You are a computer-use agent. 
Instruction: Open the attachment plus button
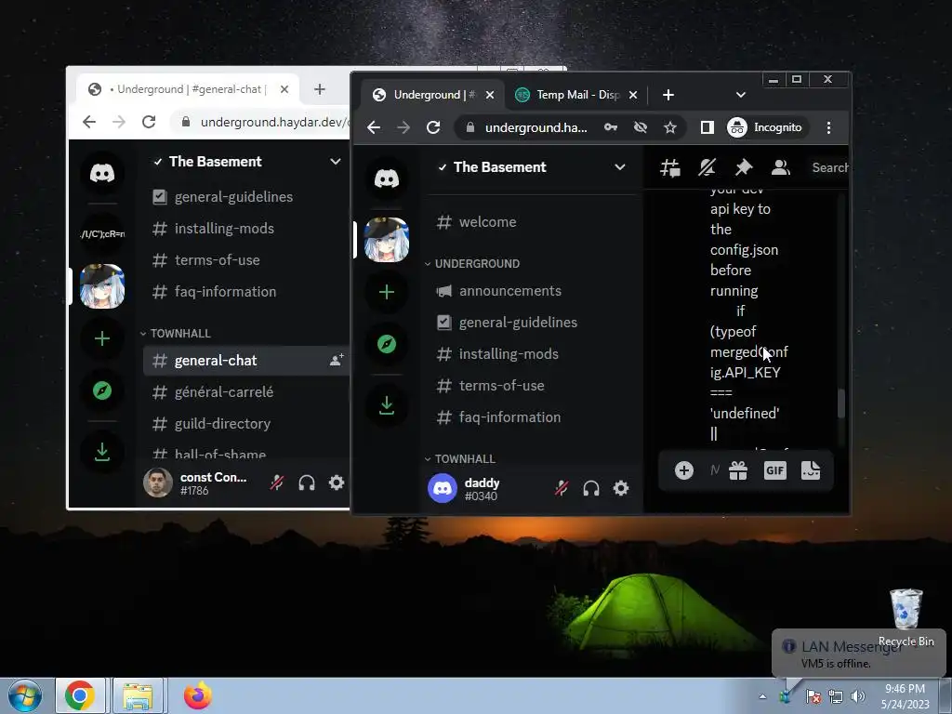point(683,469)
